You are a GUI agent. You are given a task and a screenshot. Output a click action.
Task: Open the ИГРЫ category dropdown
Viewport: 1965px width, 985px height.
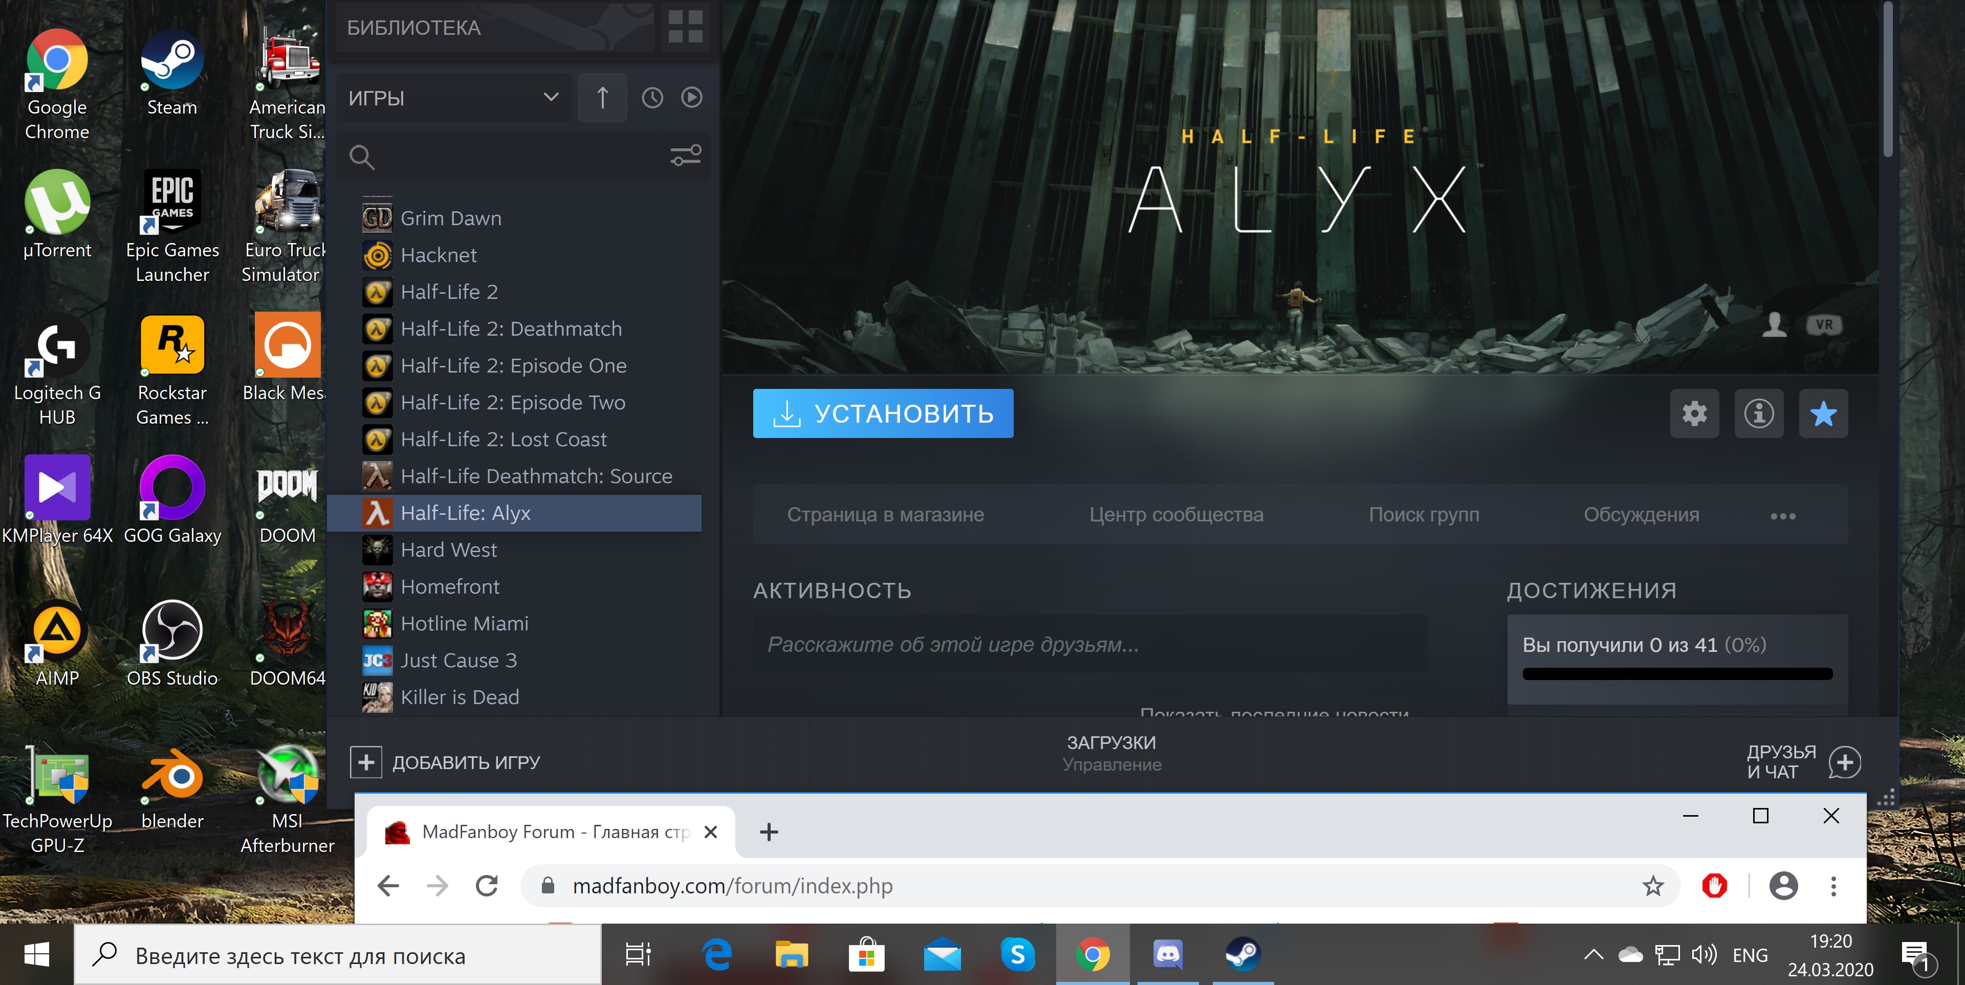(x=454, y=98)
